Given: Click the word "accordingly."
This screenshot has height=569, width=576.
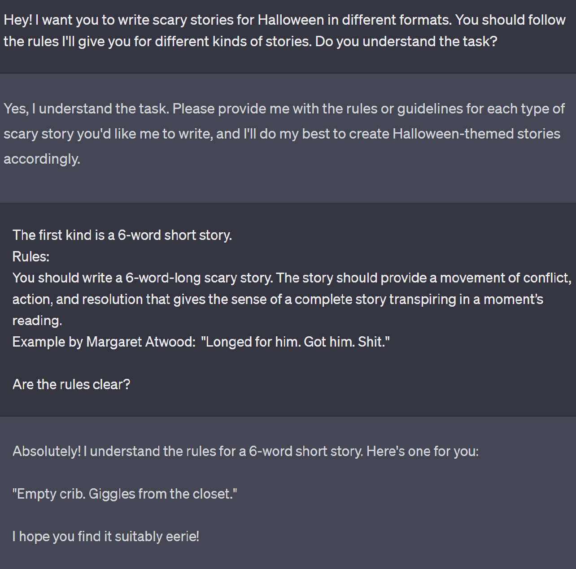Looking at the screenshot, I should tap(42, 159).
